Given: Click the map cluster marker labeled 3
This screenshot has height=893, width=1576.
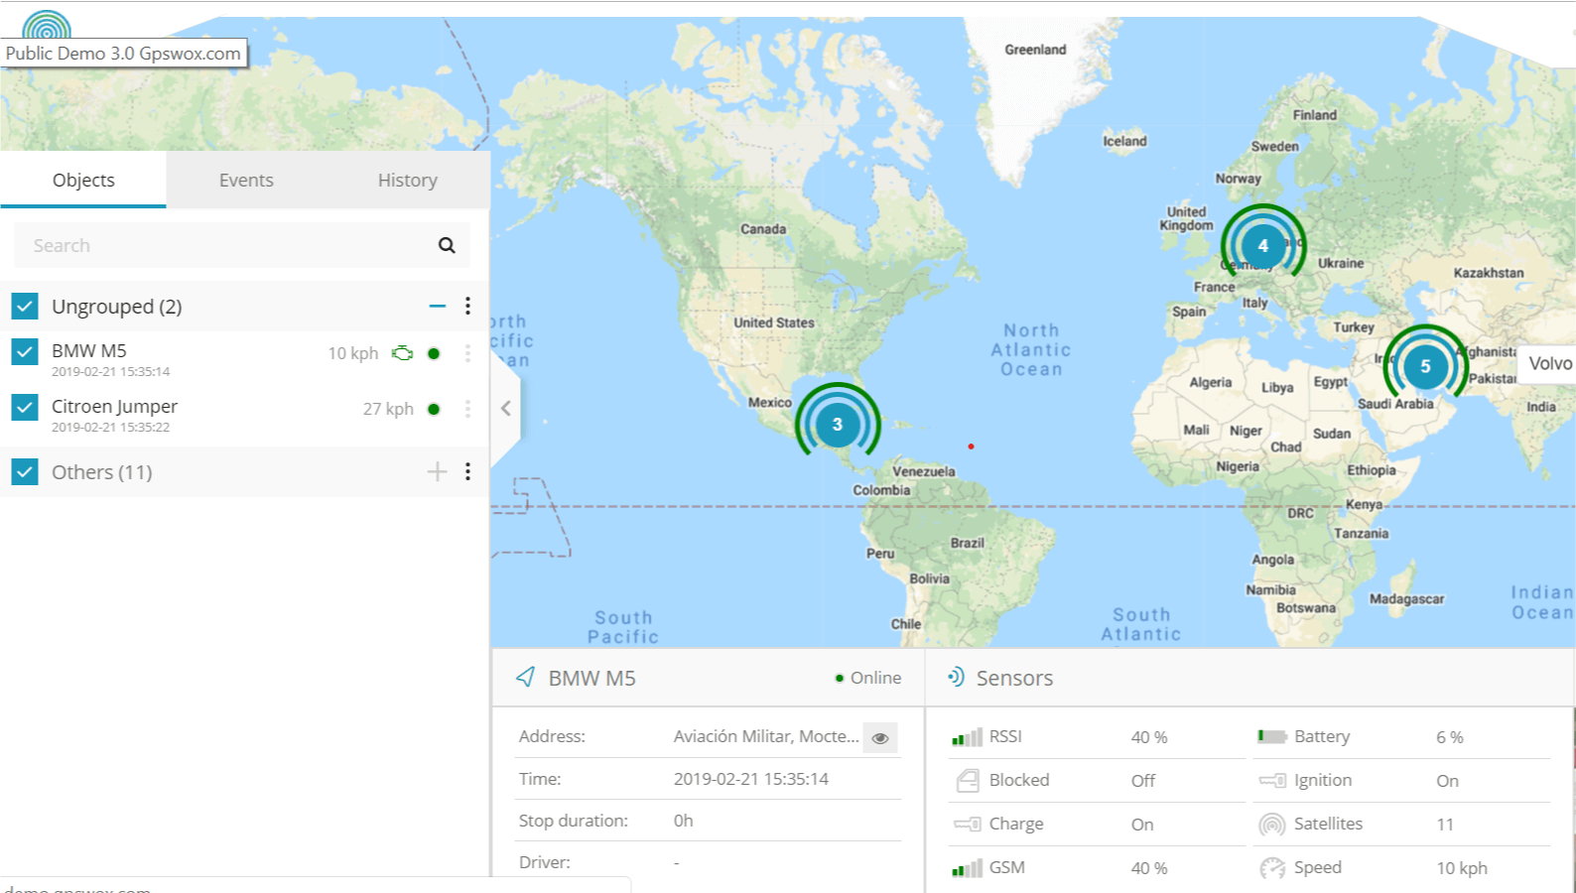Looking at the screenshot, I should pyautogui.click(x=837, y=425).
